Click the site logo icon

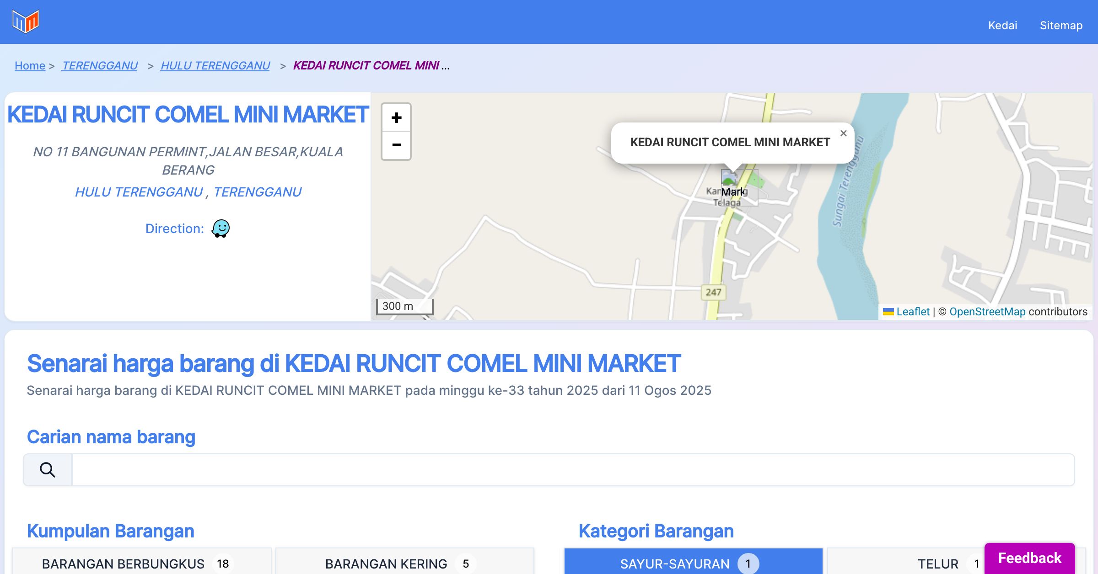[x=26, y=21]
